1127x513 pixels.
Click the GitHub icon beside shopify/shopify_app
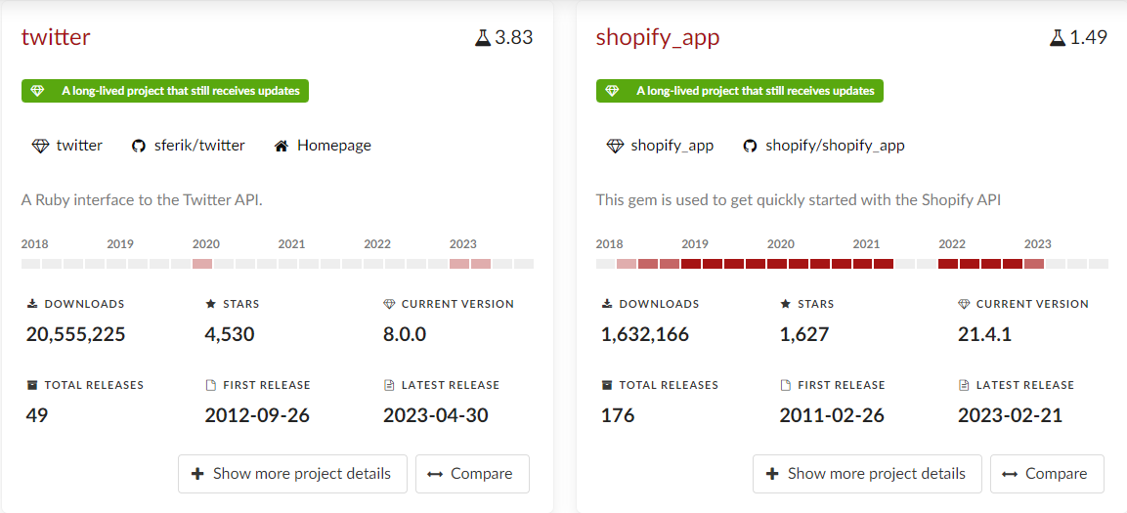[750, 147]
